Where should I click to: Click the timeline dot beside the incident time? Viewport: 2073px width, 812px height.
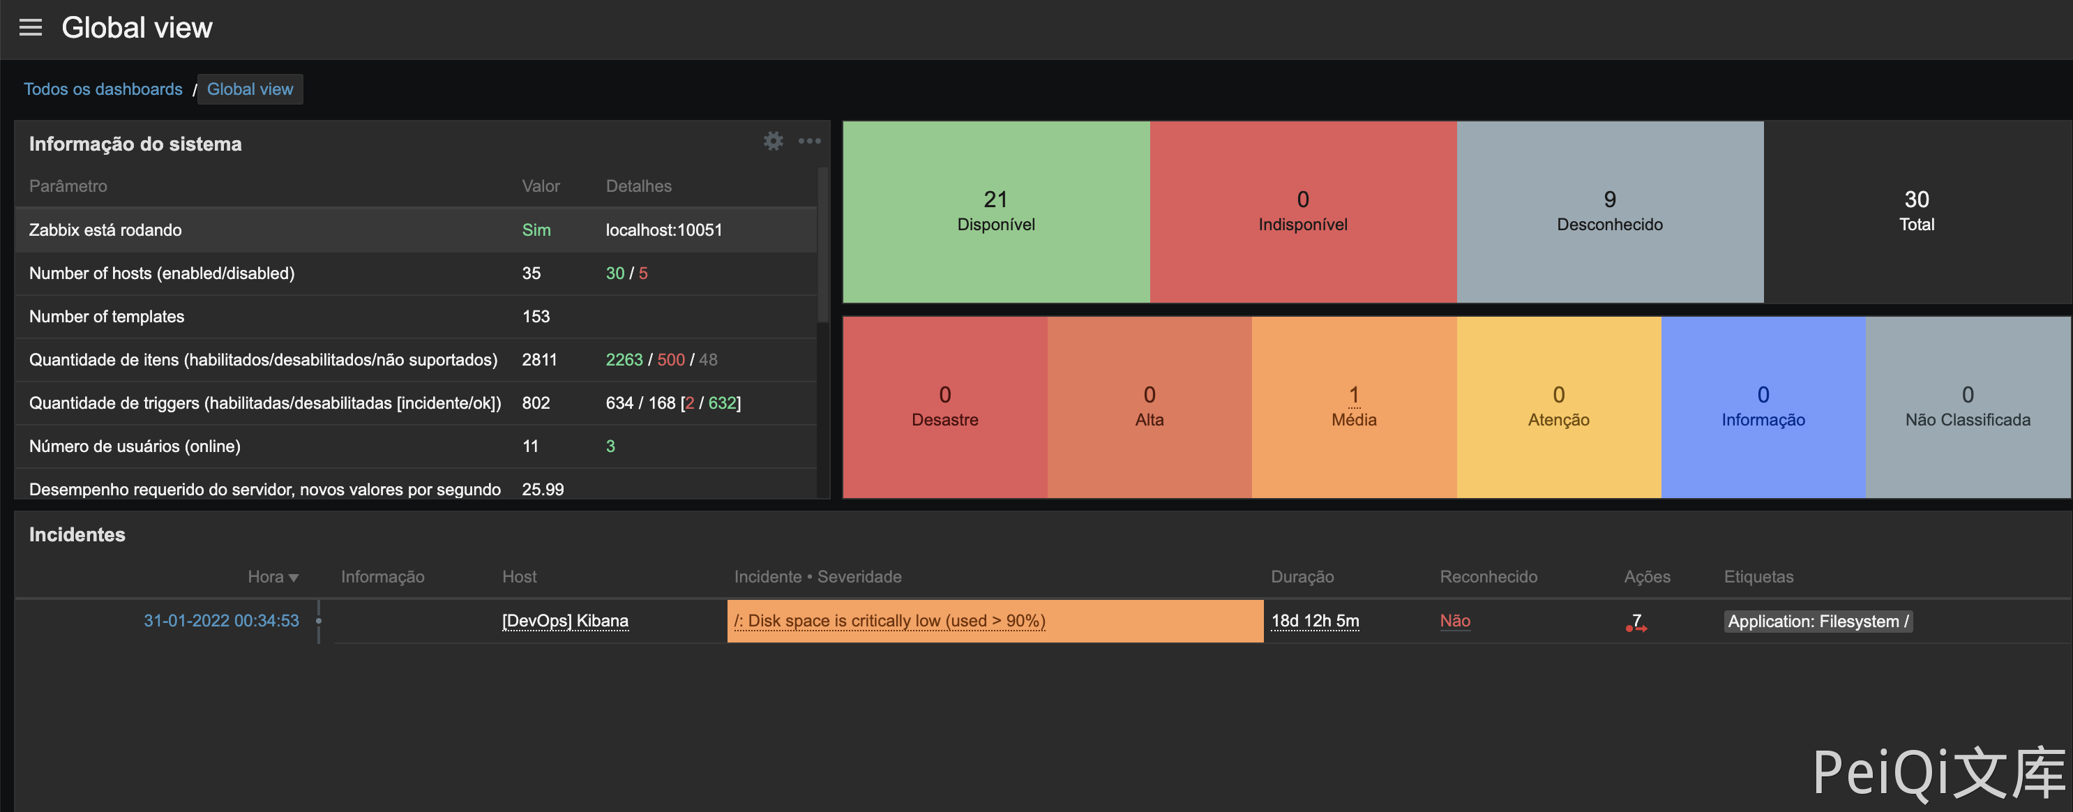point(319,622)
